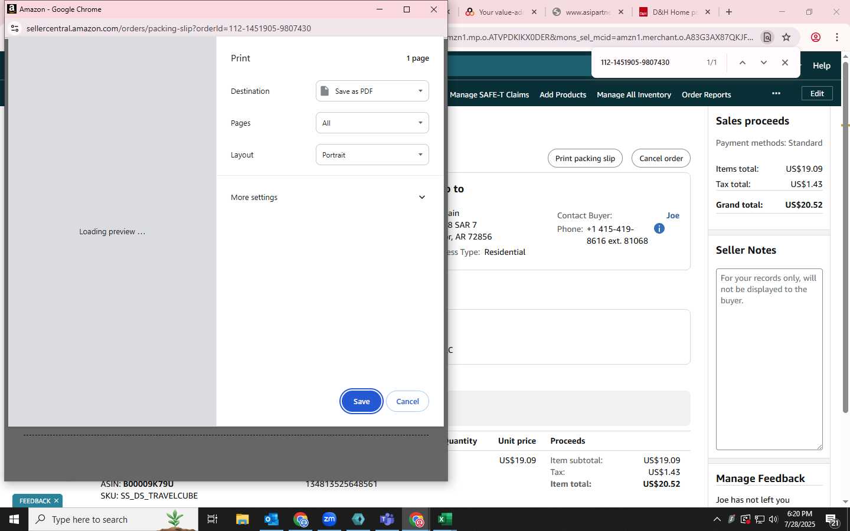Open Manage All Inventory menu item

coord(634,94)
